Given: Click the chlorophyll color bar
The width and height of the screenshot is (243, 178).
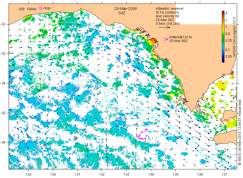Looking at the screenshot, I should [x=223, y=37].
